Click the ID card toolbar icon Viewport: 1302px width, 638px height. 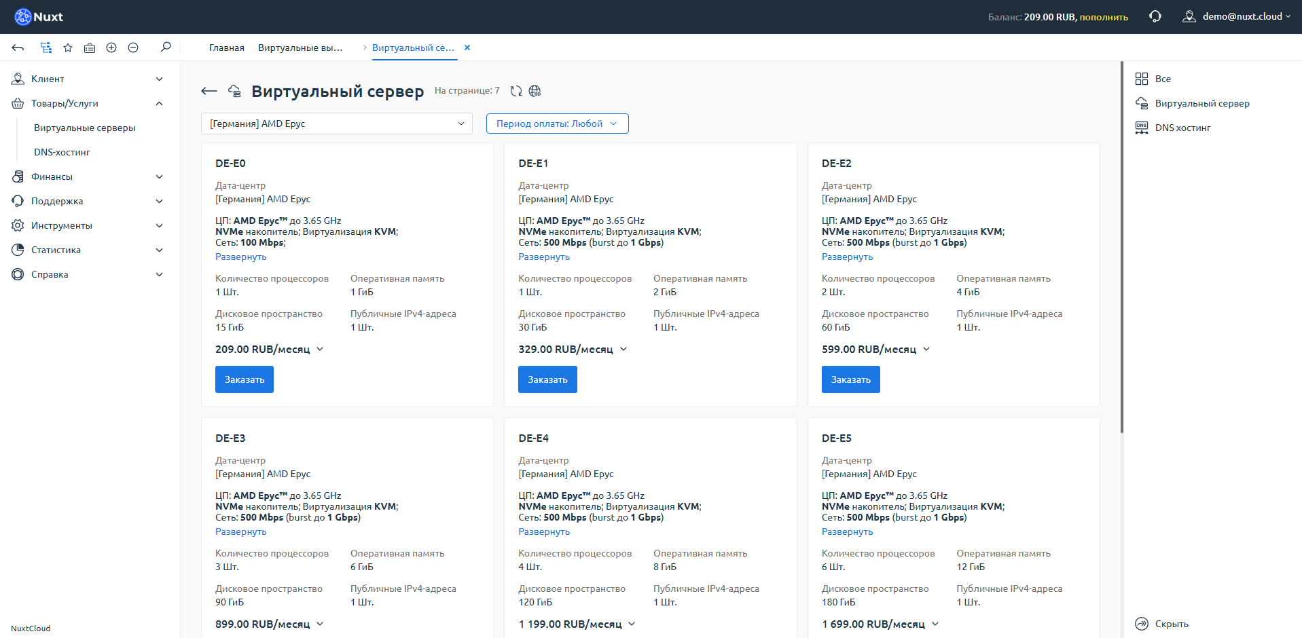pyautogui.click(x=89, y=48)
